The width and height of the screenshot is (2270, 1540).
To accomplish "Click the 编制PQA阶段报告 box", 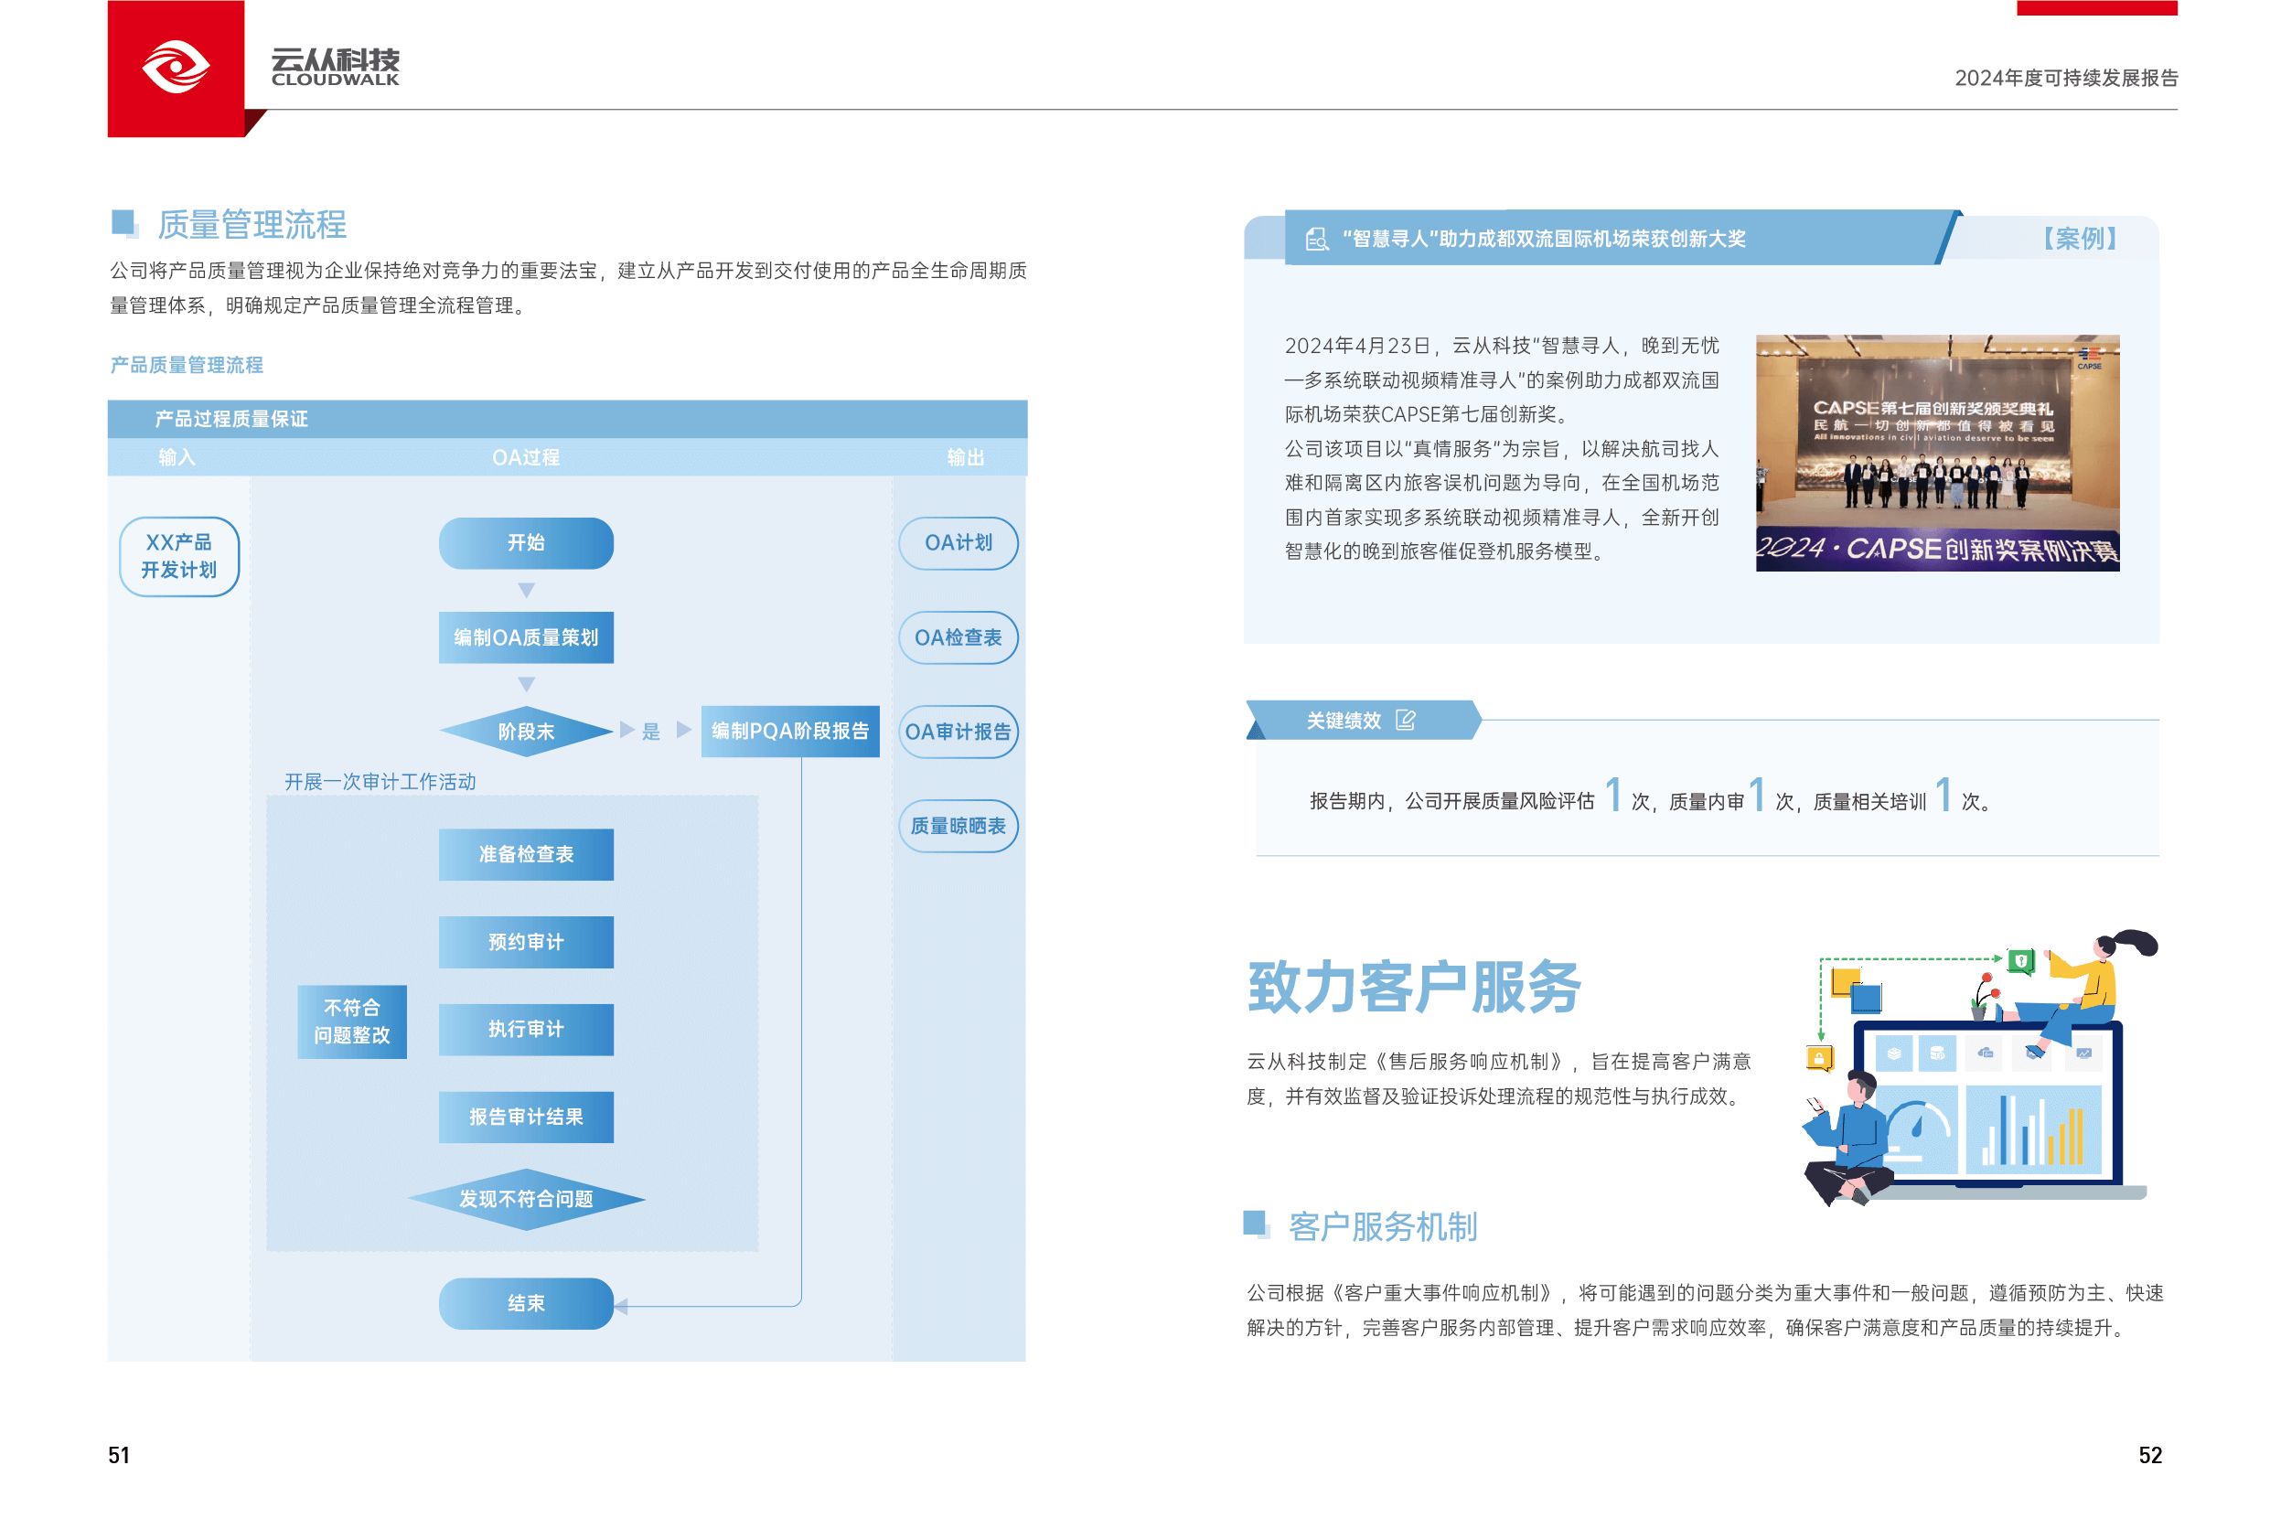I will tap(790, 732).
